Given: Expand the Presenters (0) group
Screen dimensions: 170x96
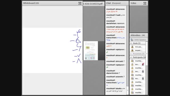Looking at the screenshot, I should [131, 54].
